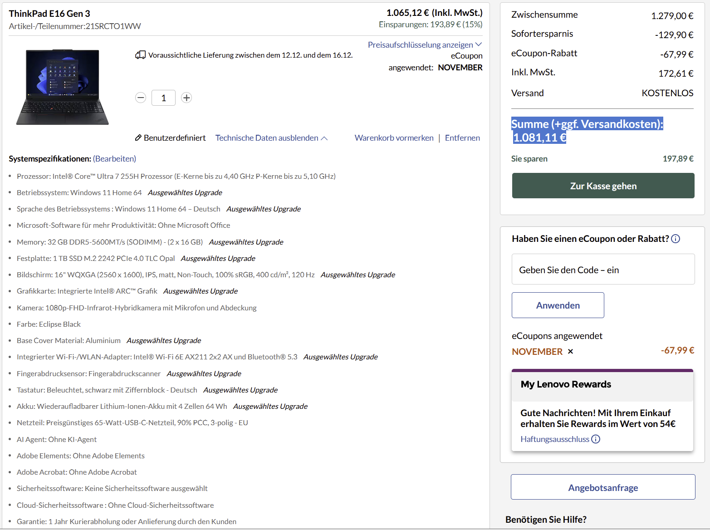
Task: Click the Einsparungen: 193,89 € (15%) text
Action: (431, 25)
